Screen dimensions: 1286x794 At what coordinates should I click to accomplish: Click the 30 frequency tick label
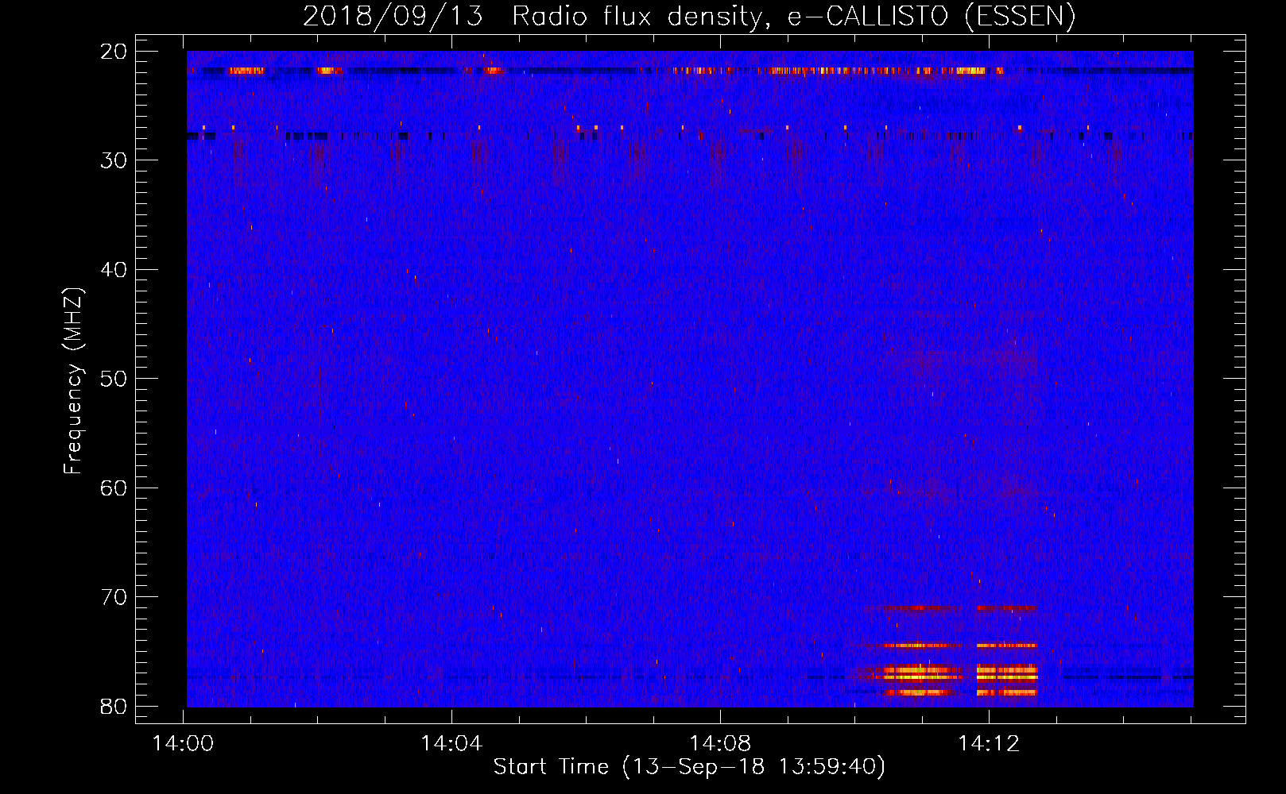[x=114, y=160]
